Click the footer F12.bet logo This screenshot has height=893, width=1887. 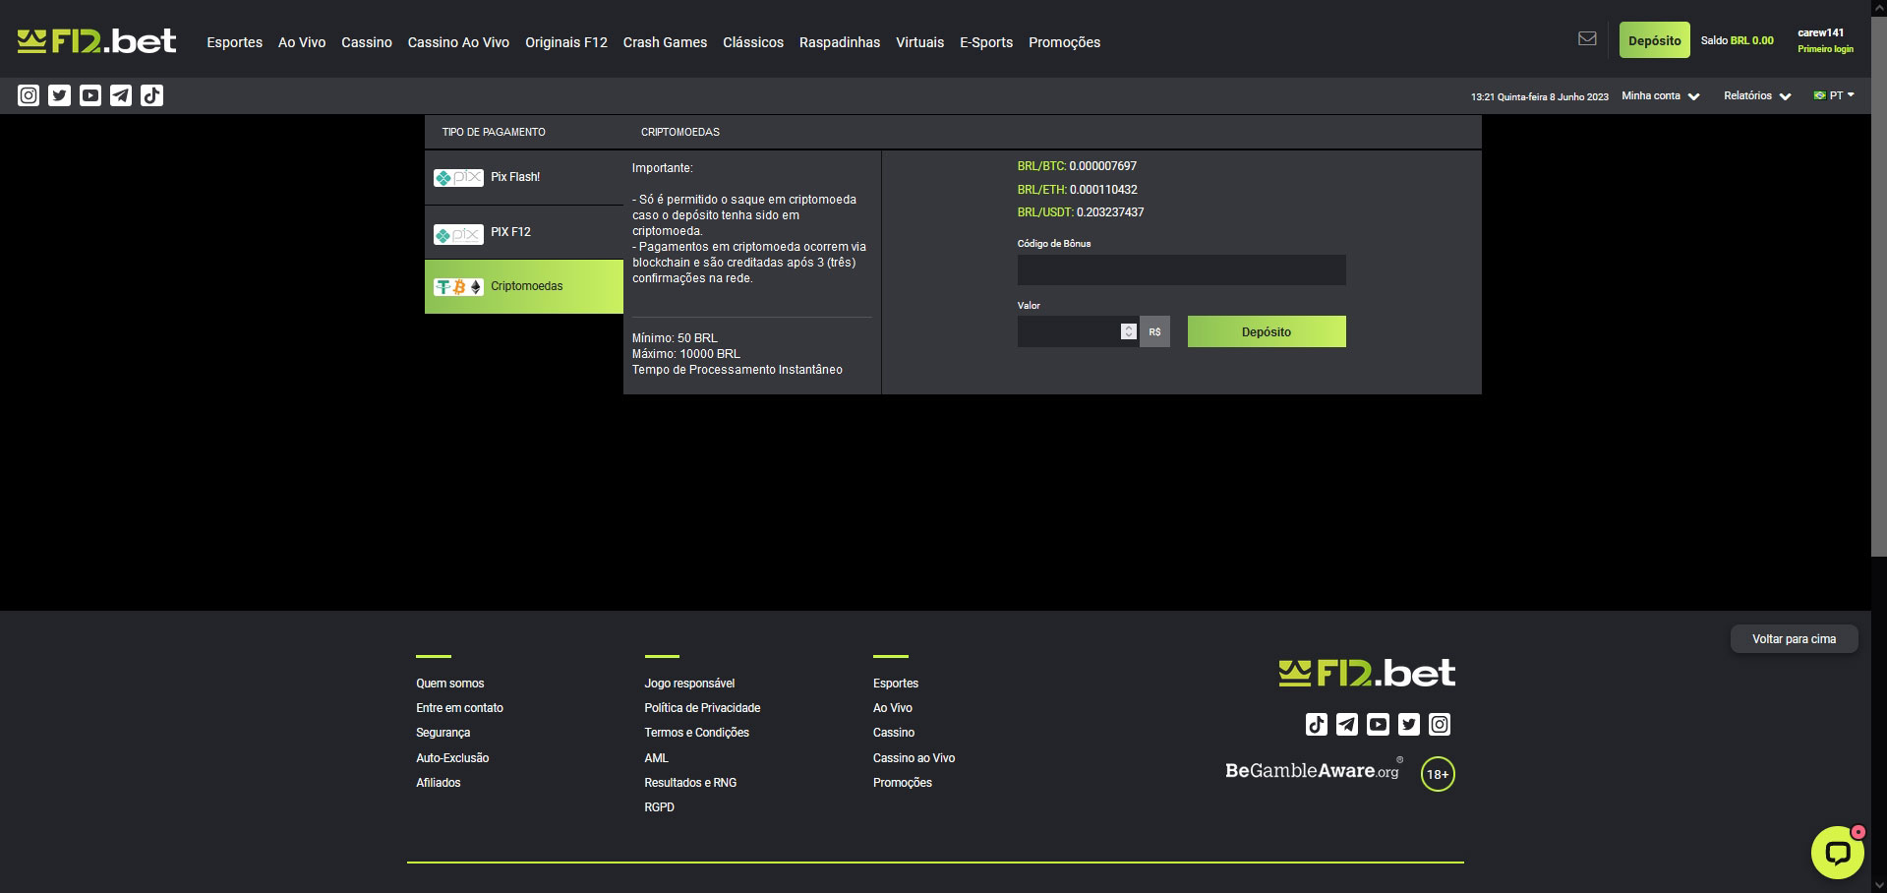[1367, 674]
